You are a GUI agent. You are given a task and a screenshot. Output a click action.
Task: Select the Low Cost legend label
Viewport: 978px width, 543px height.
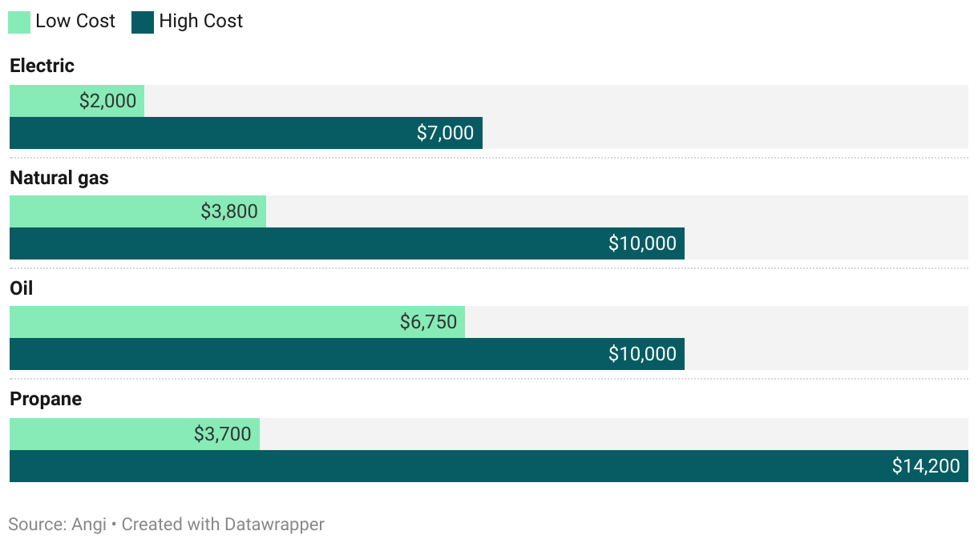pyautogui.click(x=75, y=22)
